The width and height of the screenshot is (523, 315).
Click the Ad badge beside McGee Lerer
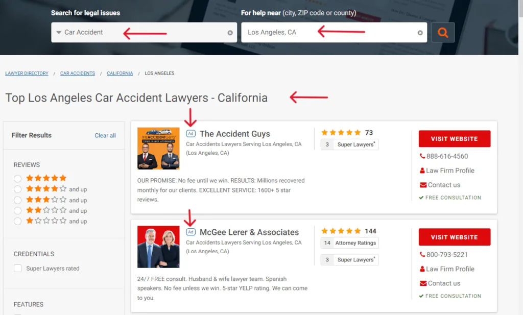tap(191, 232)
